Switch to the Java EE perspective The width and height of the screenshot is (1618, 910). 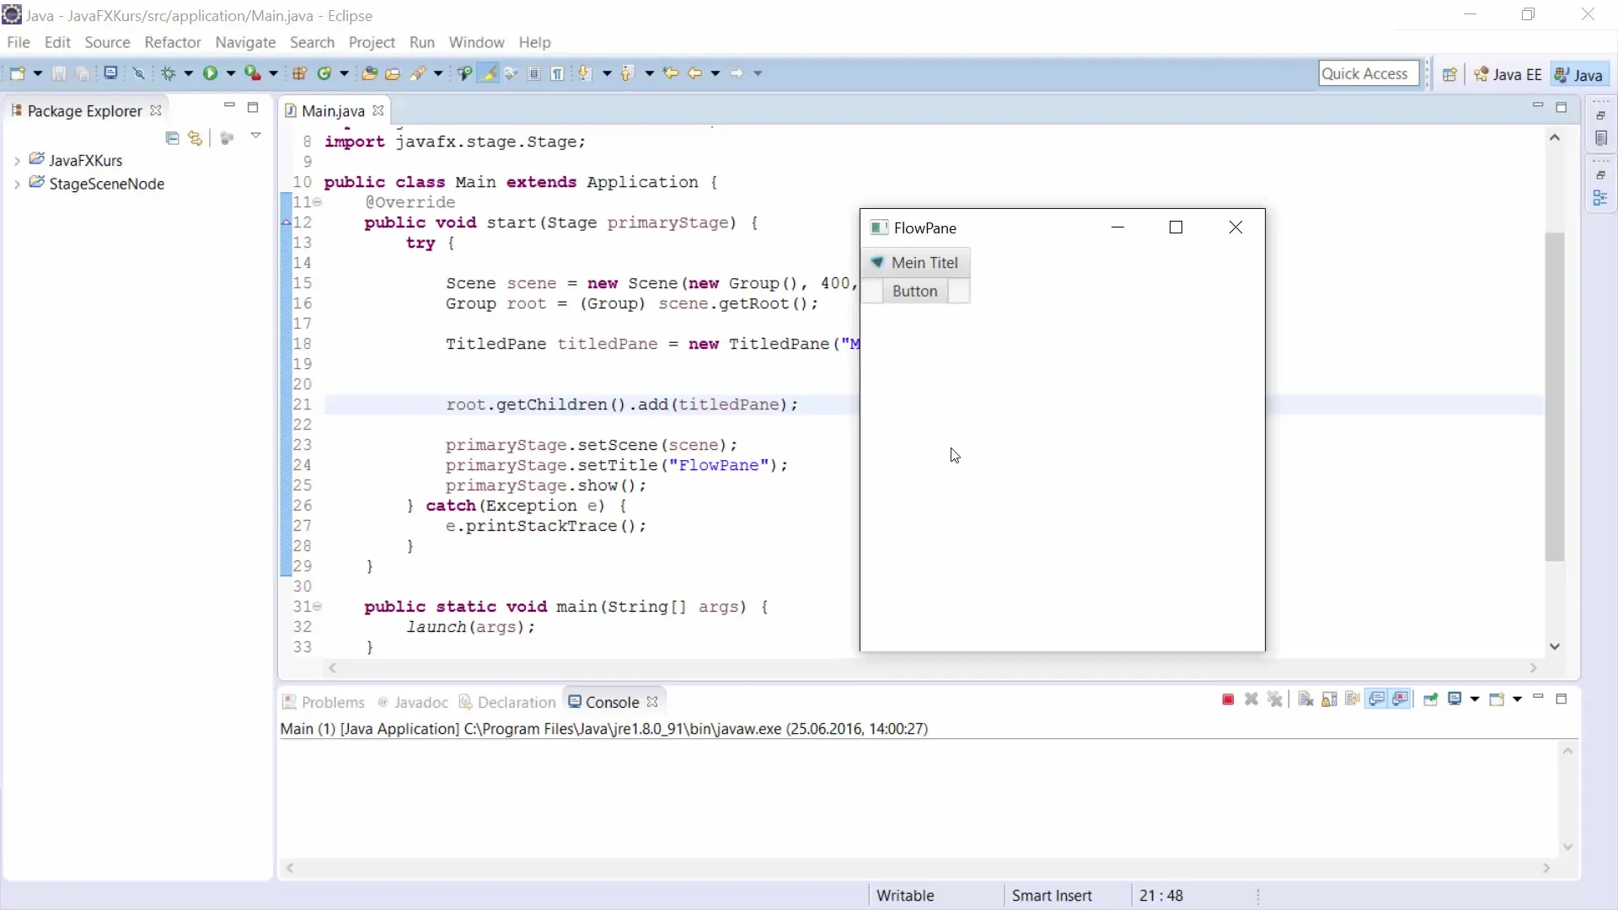[x=1508, y=74]
